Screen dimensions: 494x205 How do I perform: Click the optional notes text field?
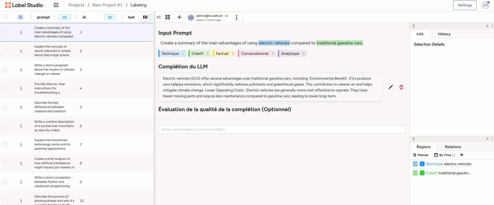[x=282, y=129]
